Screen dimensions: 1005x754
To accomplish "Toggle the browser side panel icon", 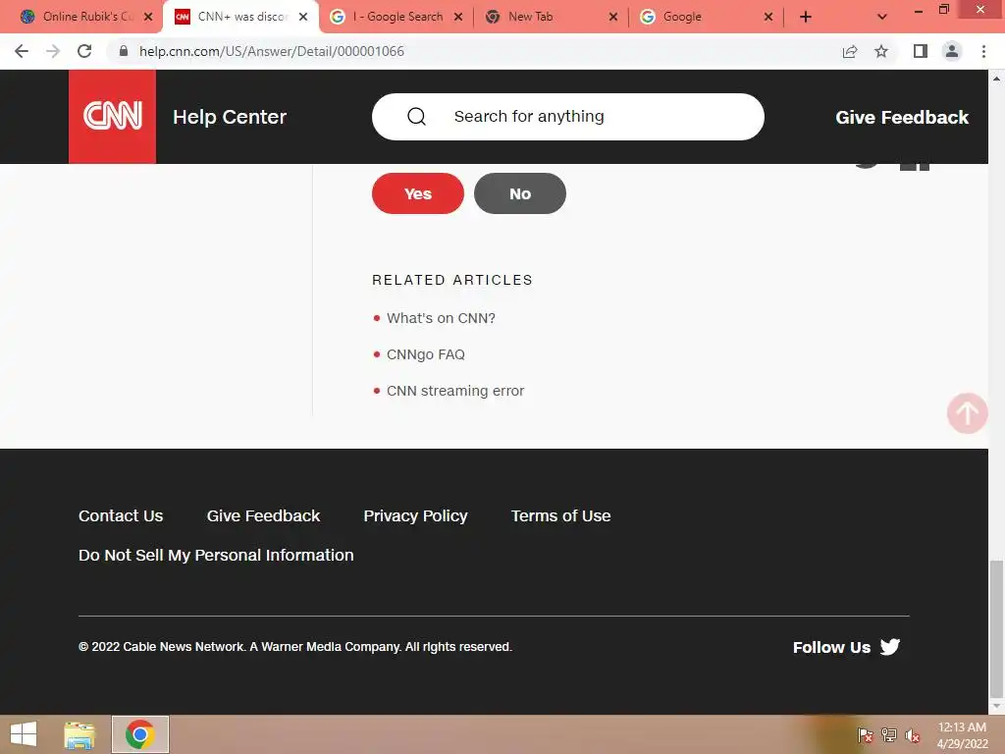I will click(921, 51).
